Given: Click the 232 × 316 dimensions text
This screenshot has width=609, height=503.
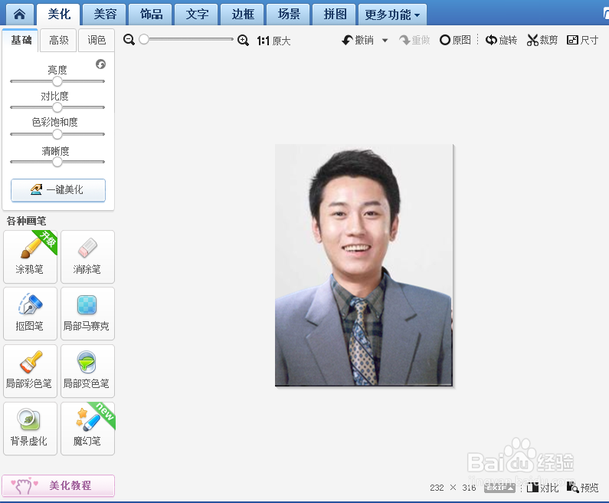Looking at the screenshot, I should 453,488.
